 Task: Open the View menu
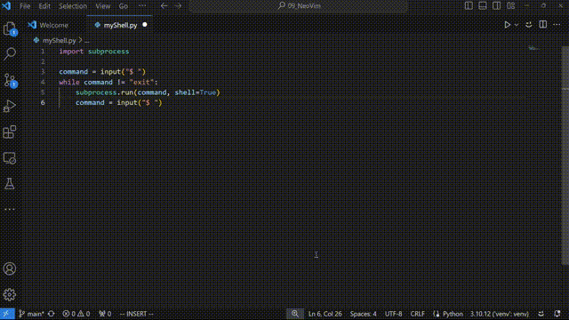click(x=103, y=6)
